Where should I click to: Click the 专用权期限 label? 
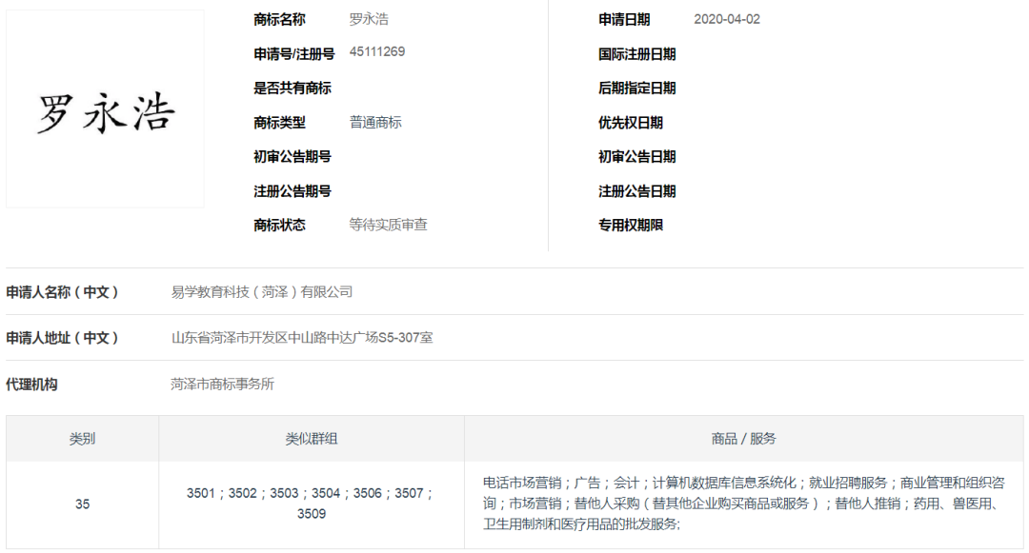click(630, 225)
